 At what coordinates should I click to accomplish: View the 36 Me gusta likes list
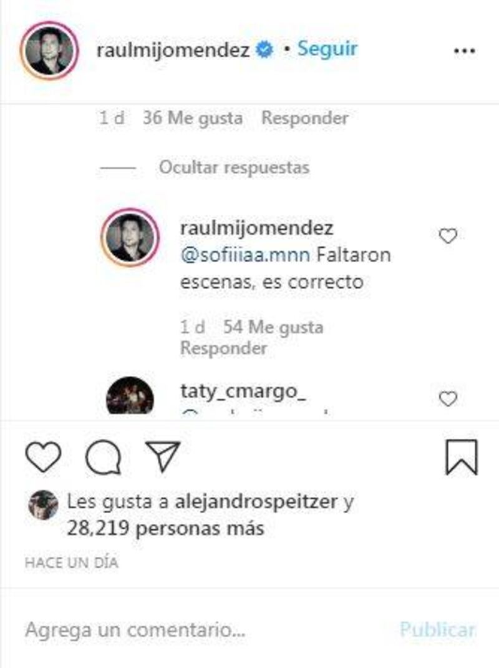[193, 118]
